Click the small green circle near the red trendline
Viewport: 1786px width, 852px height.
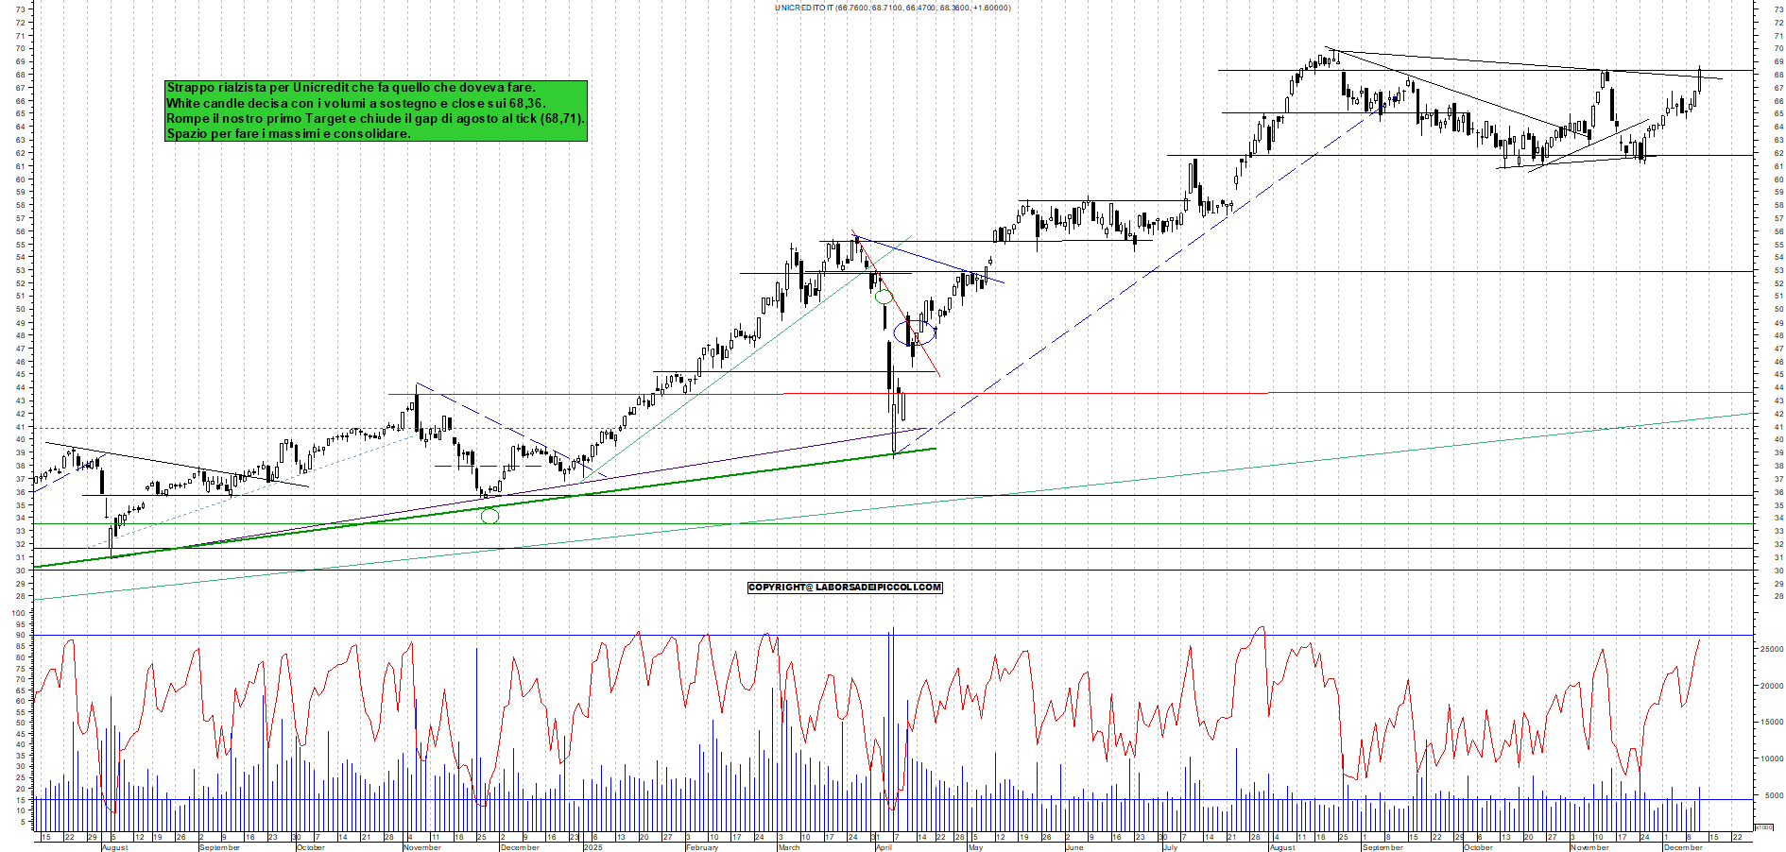[x=884, y=297]
